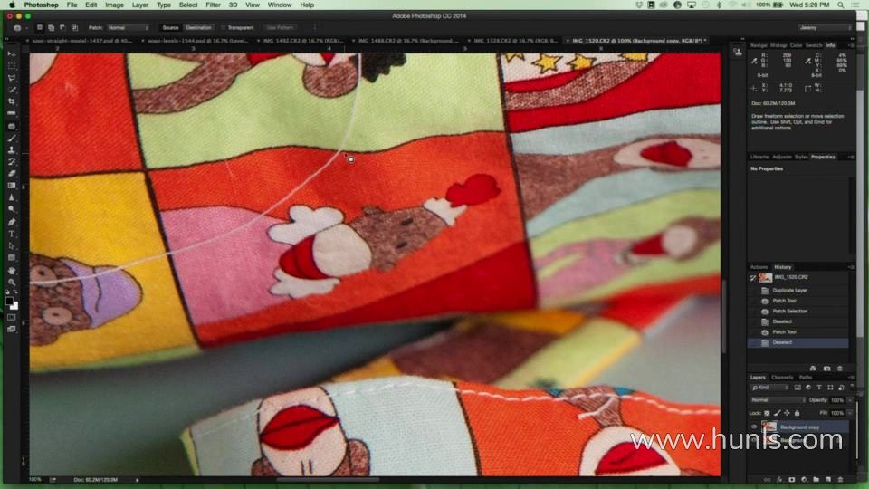Open Patch mode Normal dropdown
This screenshot has width=869, height=489.
[x=128, y=27]
